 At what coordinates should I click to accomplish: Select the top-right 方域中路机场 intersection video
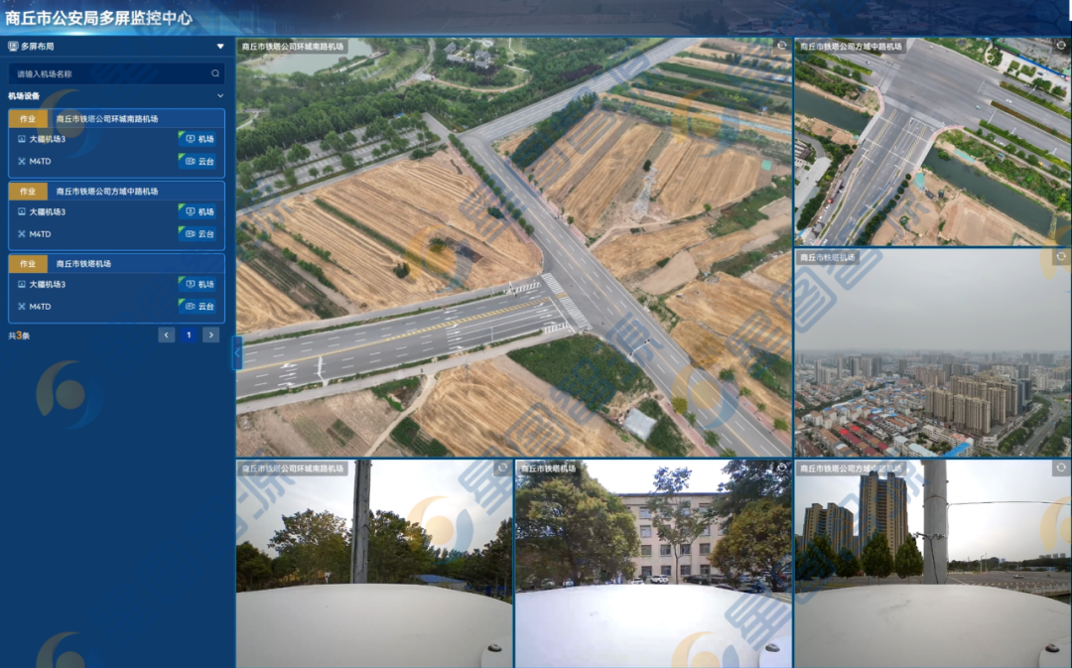pyautogui.click(x=933, y=142)
